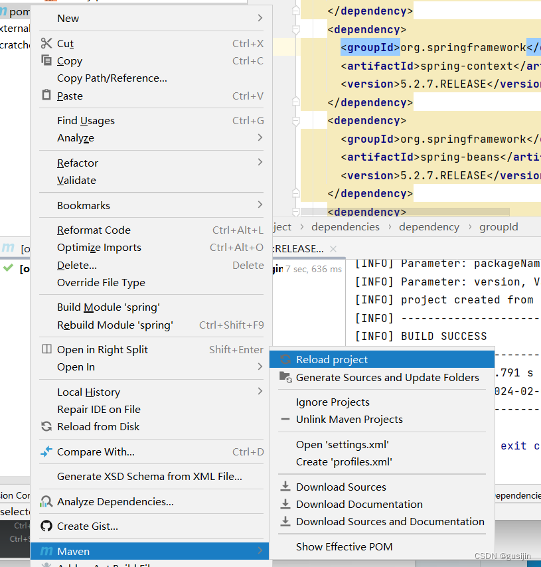The width and height of the screenshot is (541, 567).
Task: Click the GitHub icon beside Create Gist
Action: 46,526
